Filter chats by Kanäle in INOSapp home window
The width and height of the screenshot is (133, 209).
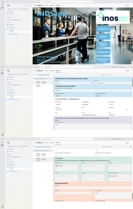pyautogui.click(x=14, y=9)
